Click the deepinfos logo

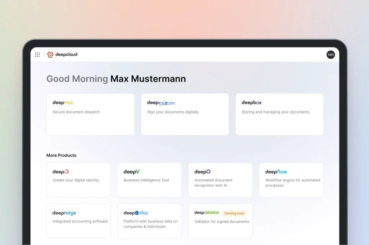coord(135,213)
